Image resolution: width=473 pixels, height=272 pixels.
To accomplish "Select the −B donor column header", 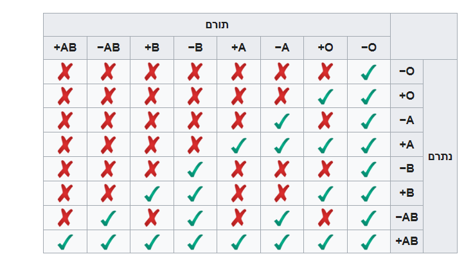I will (195, 48).
